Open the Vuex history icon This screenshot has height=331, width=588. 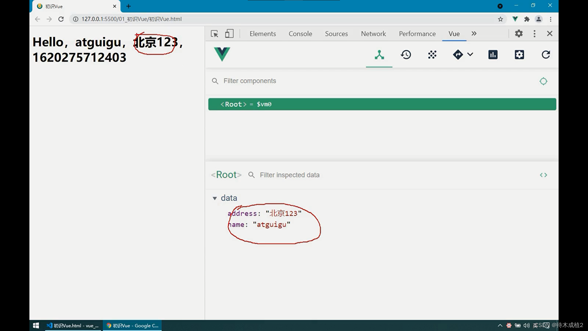(406, 55)
